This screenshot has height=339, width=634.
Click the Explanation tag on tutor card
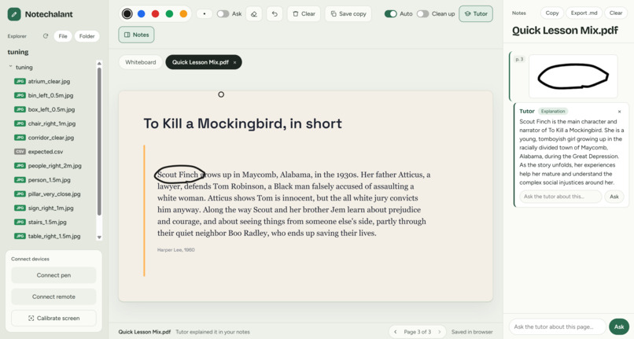[553, 111]
